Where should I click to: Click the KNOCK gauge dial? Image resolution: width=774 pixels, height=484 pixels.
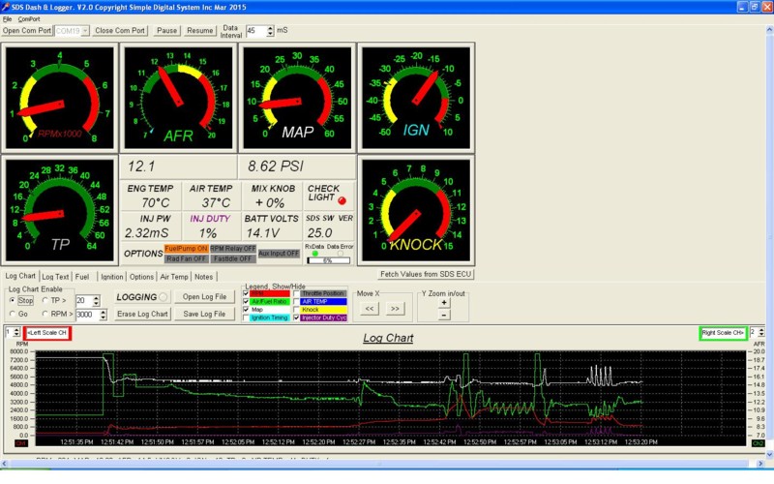[416, 210]
